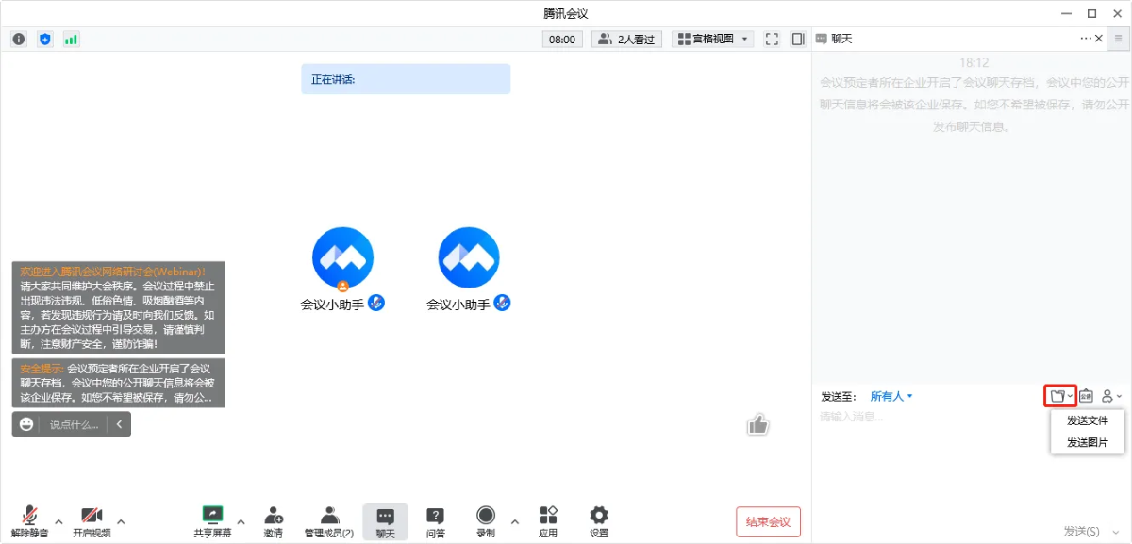Click the 说点什么 quick message field
This screenshot has height=544, width=1132.
pos(73,424)
